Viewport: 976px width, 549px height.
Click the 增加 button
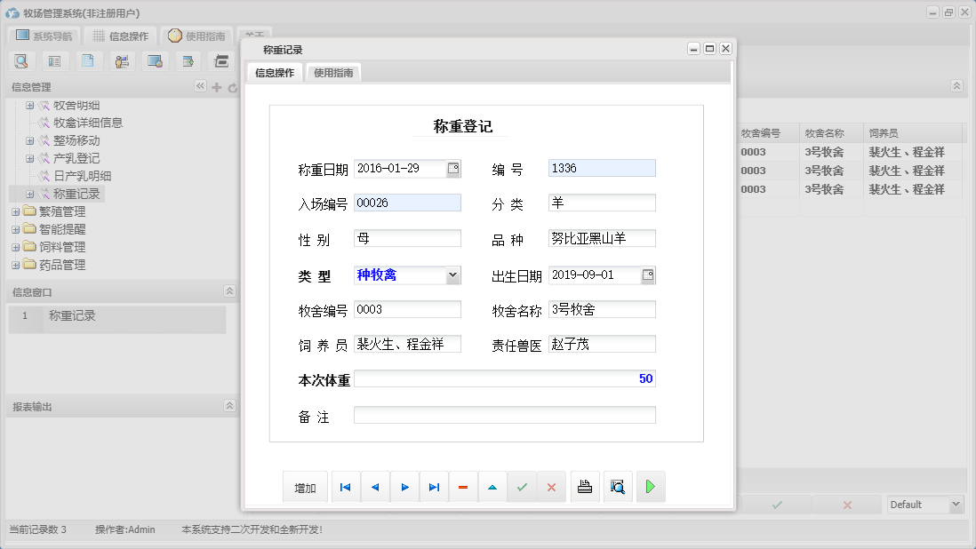305,487
